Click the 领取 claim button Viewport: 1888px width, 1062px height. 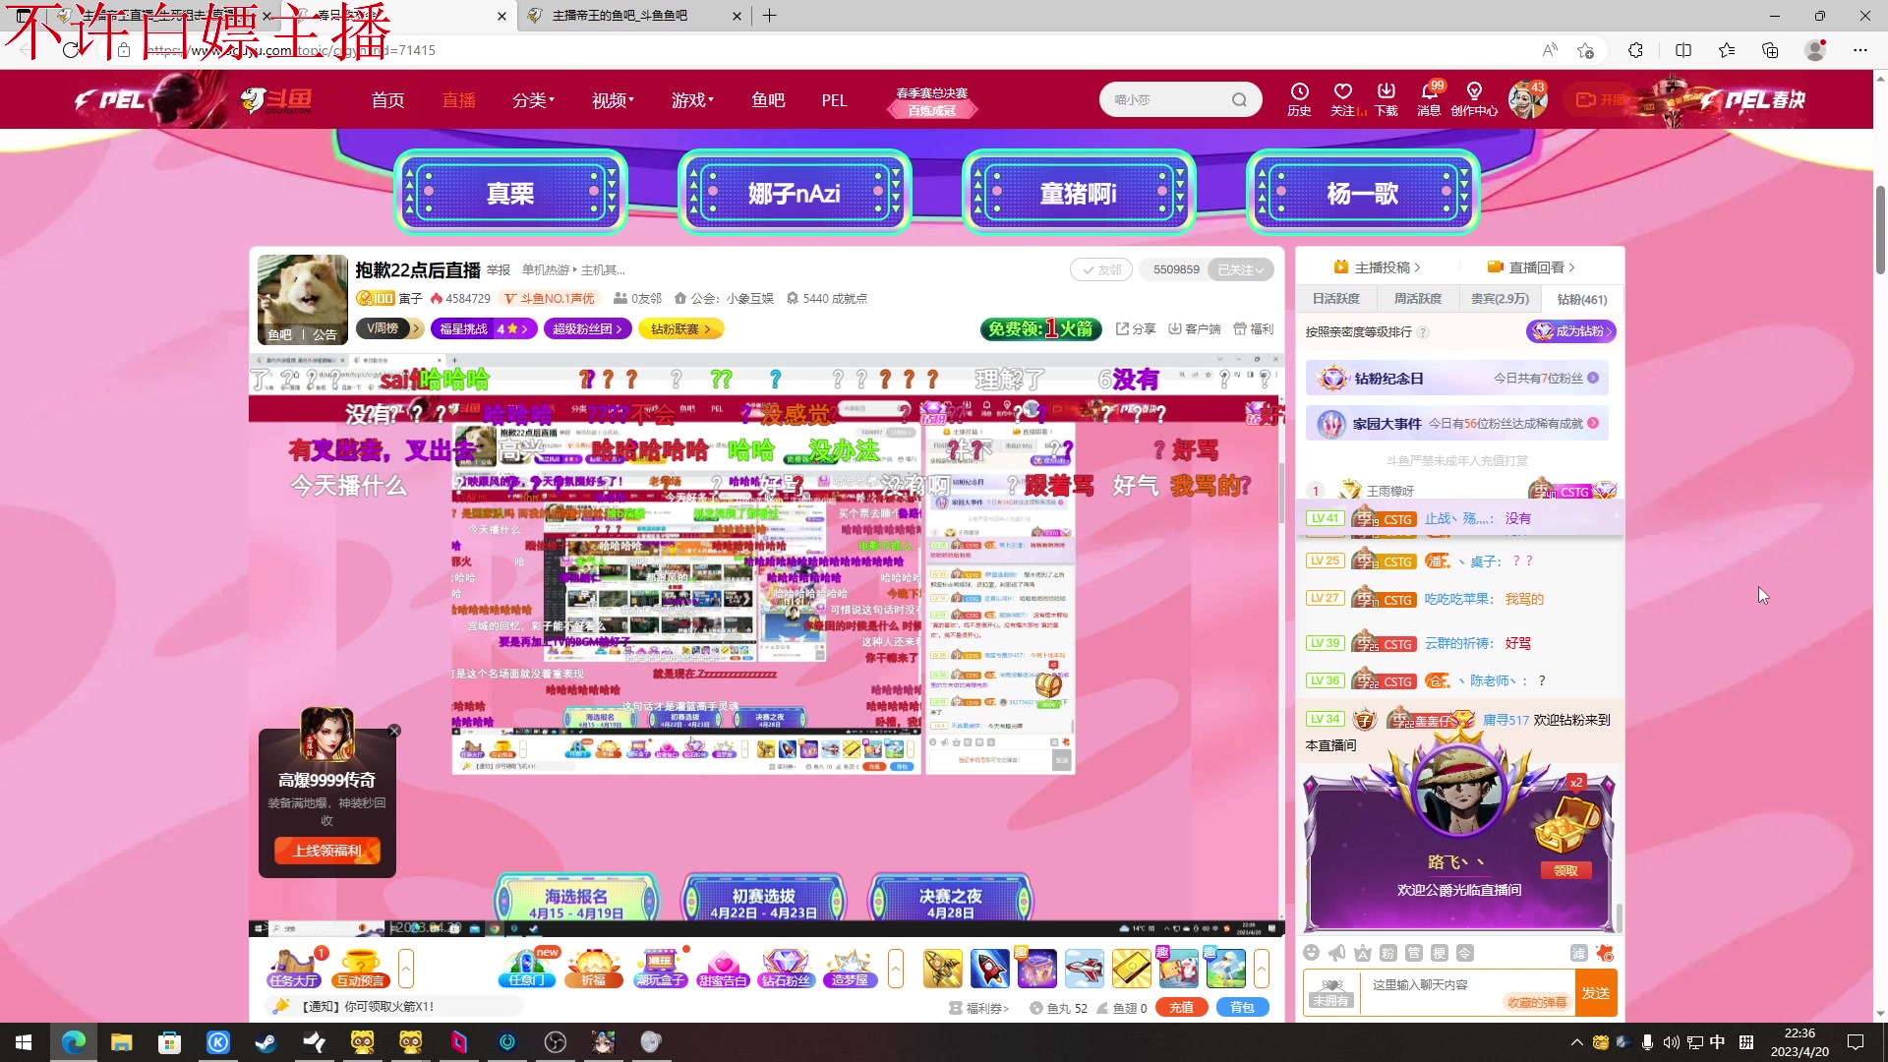[1565, 870]
